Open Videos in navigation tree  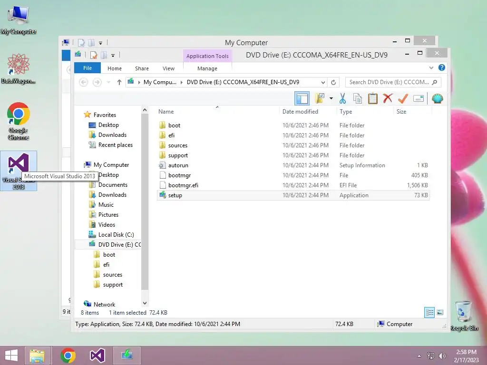coord(107,224)
